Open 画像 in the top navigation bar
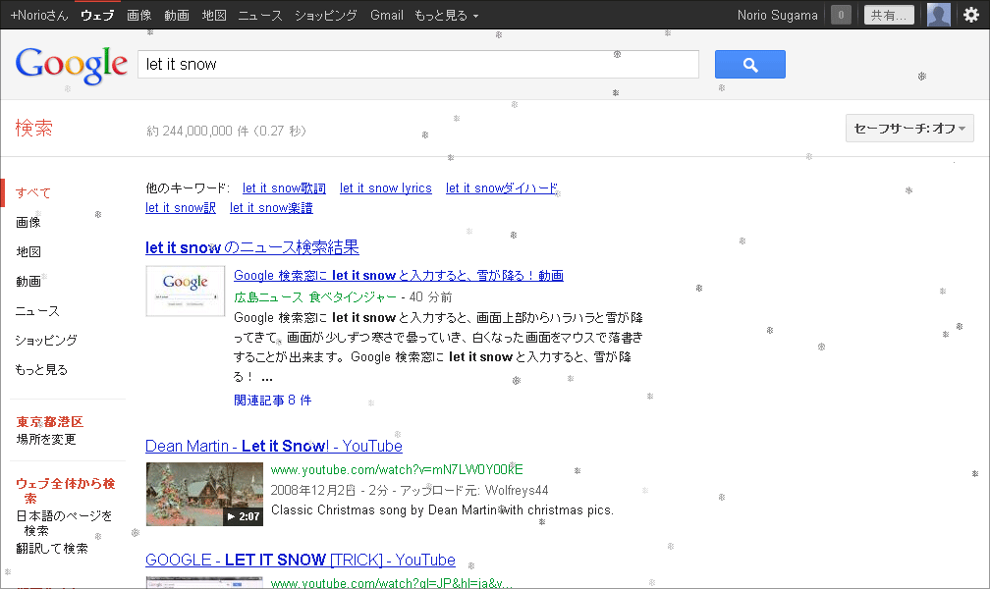The image size is (990, 589). (x=138, y=15)
